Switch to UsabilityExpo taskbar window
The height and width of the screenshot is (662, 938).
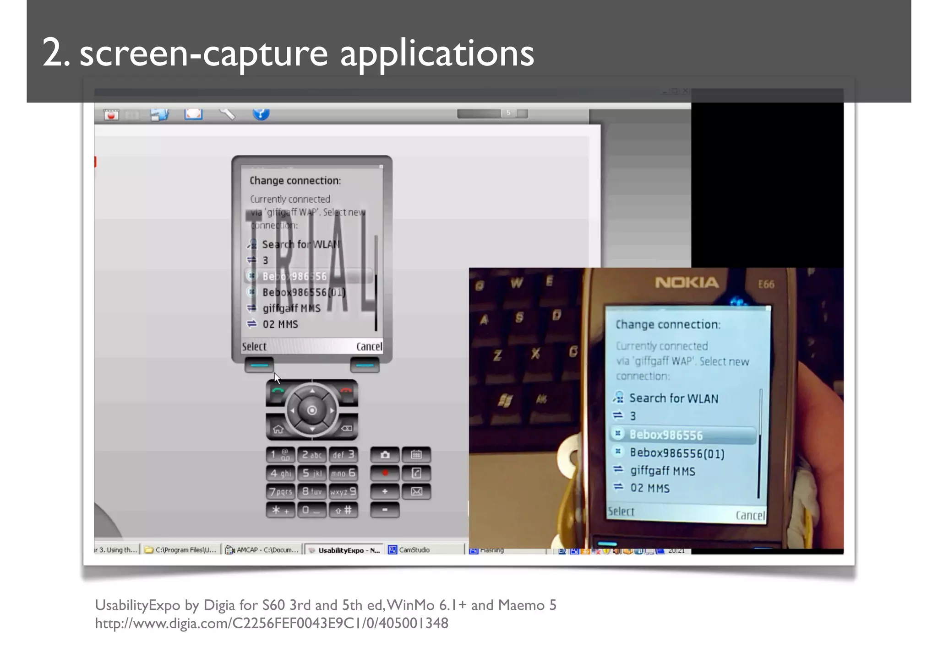(x=344, y=550)
